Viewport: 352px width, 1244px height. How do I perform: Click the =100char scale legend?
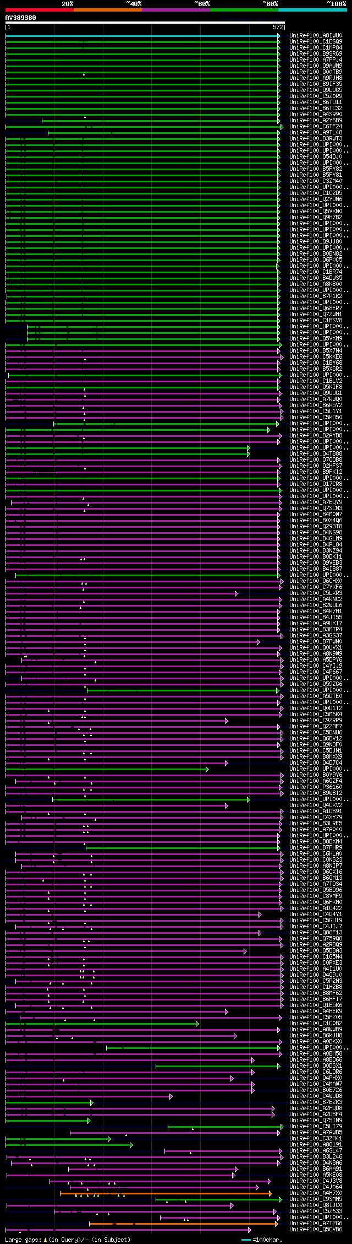click(x=262, y=1240)
